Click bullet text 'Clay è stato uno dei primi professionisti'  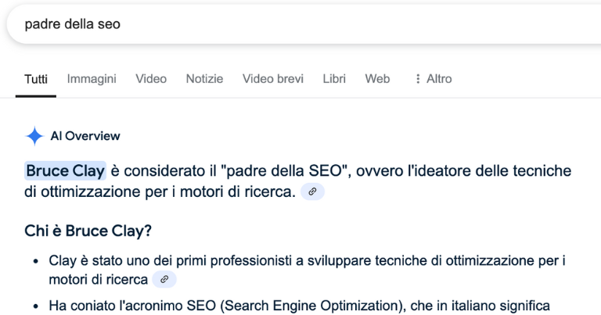coord(170,260)
